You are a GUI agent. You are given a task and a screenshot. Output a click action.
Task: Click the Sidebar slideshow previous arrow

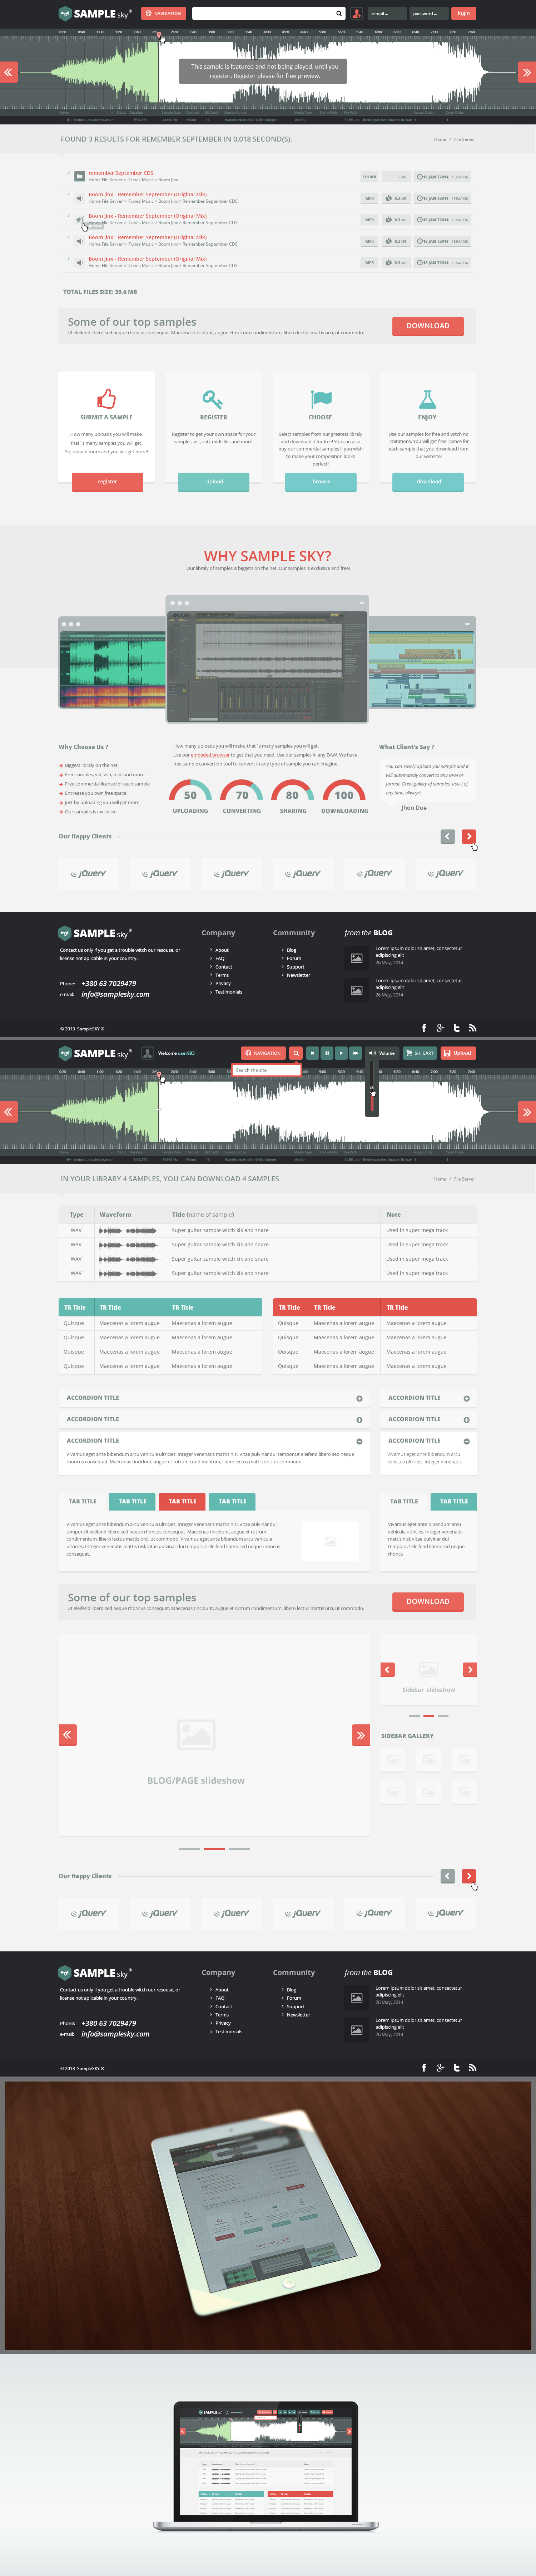(388, 1670)
